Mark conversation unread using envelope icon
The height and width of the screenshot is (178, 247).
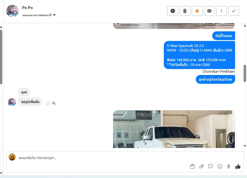tap(209, 11)
